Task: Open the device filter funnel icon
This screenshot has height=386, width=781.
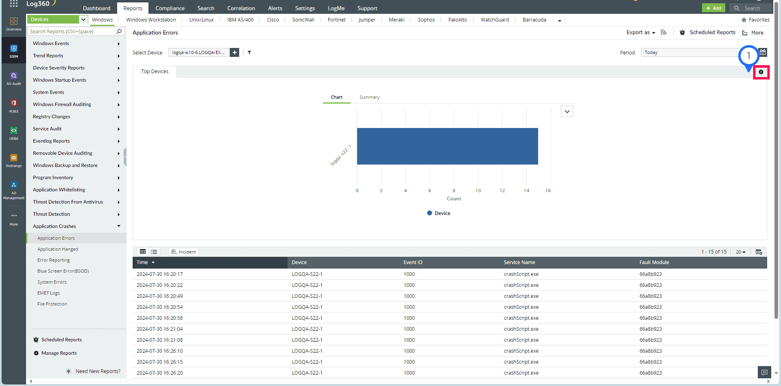Action: [x=249, y=52]
